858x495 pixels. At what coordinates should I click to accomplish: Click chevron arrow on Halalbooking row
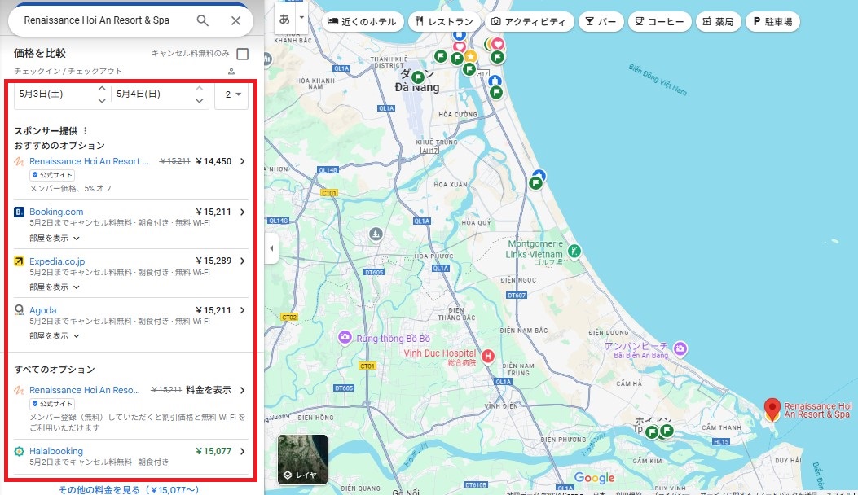click(242, 451)
